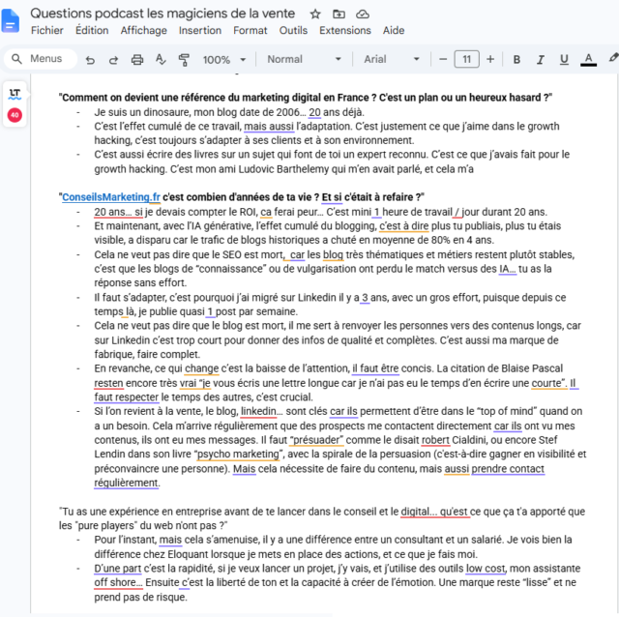Toggle underline formatting
This screenshot has height=617, width=619.
tap(564, 60)
